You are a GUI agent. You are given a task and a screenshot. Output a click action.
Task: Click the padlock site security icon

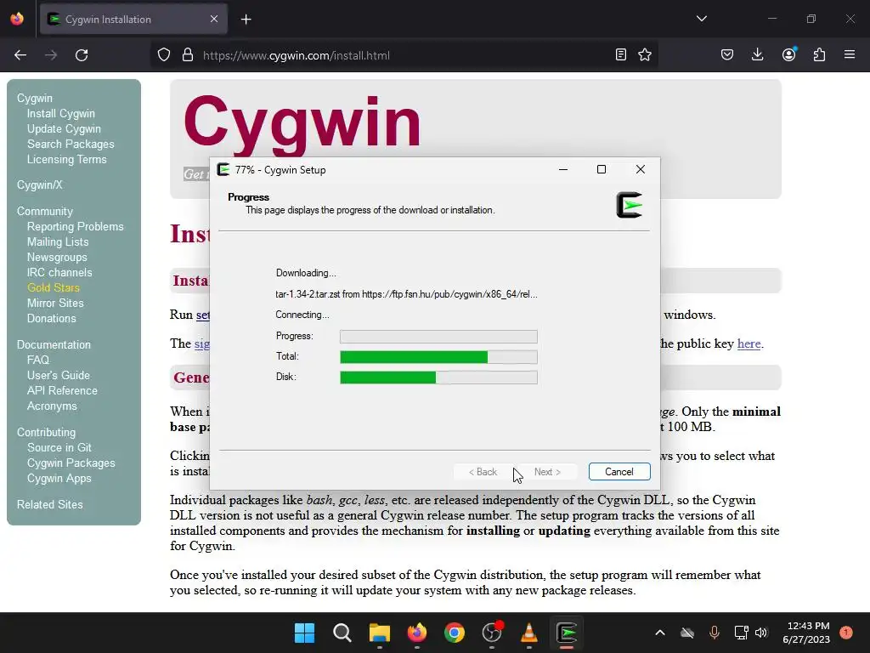click(188, 55)
